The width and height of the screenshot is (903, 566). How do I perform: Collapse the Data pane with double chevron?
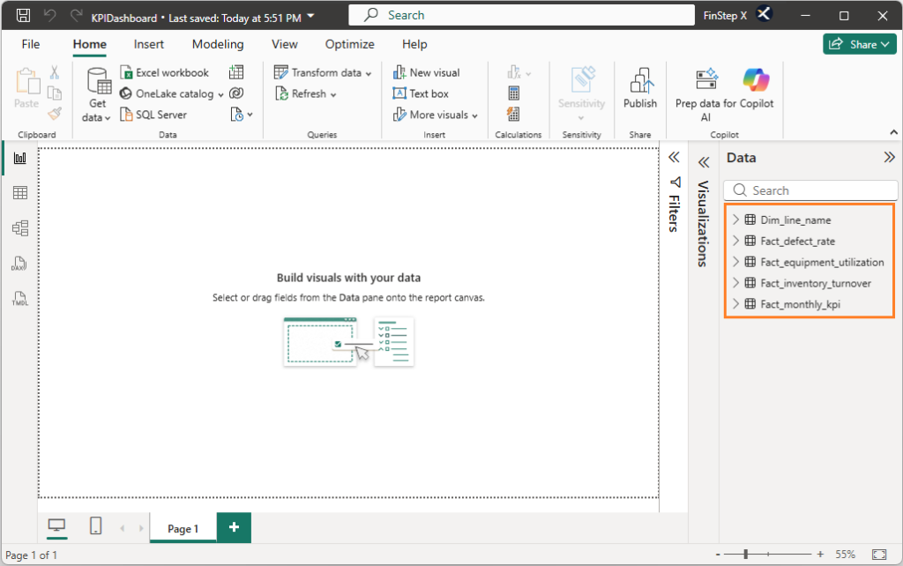(889, 157)
